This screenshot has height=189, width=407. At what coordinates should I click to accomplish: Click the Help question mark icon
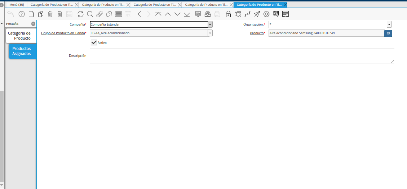[x=22, y=14]
